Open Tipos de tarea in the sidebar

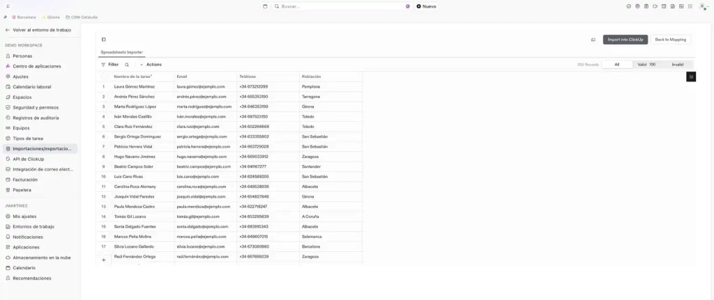[39, 139]
